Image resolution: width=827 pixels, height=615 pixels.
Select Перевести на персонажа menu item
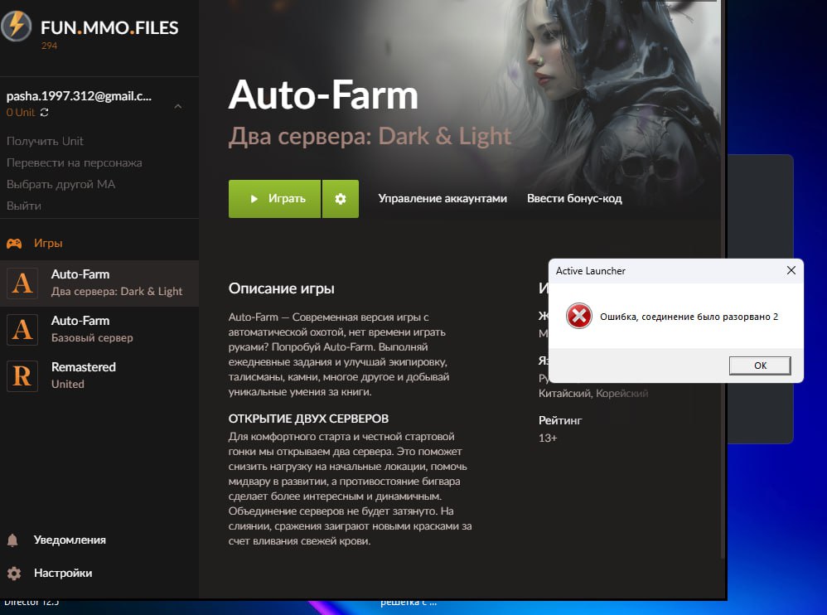74,162
